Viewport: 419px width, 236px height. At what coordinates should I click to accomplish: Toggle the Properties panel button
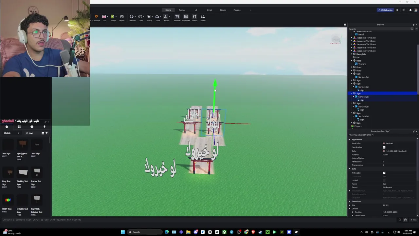(186, 18)
